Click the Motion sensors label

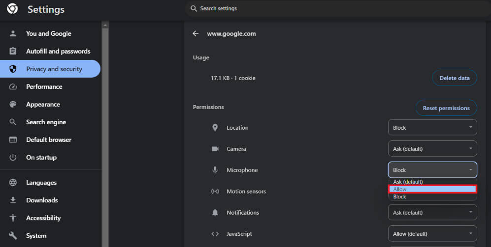coord(246,192)
